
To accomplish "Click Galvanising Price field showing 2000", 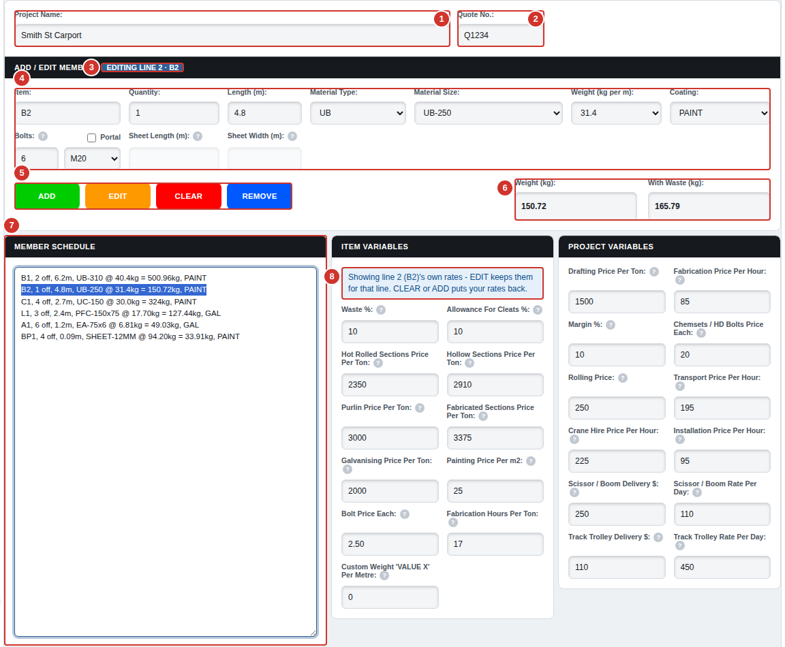I will click(390, 491).
